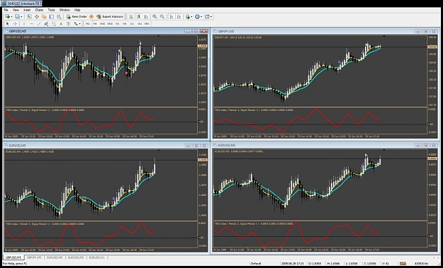Open the Insert menu

tap(27, 10)
